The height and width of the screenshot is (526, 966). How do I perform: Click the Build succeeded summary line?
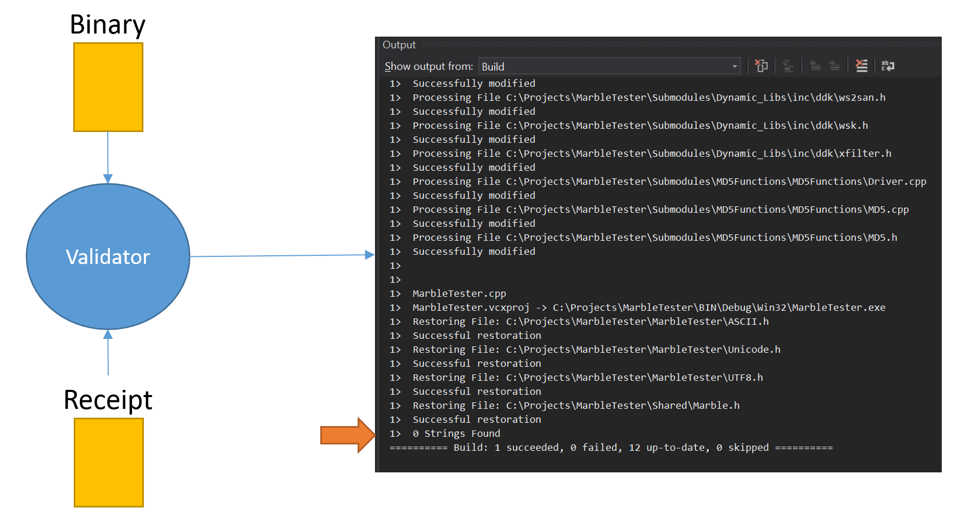[x=611, y=447]
